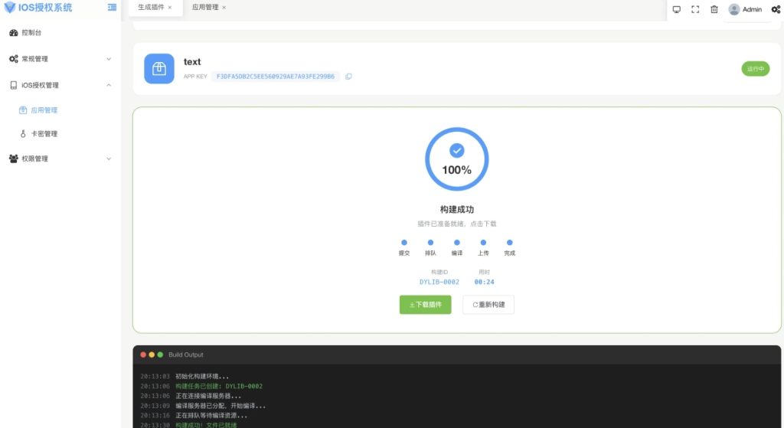Close the 应用管理 tab
784x428 pixels.
tap(224, 8)
